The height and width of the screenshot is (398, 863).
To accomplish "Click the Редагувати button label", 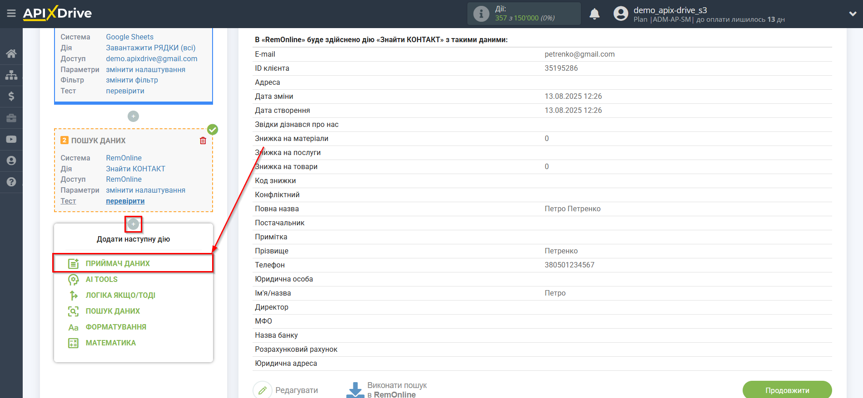I will click(297, 390).
